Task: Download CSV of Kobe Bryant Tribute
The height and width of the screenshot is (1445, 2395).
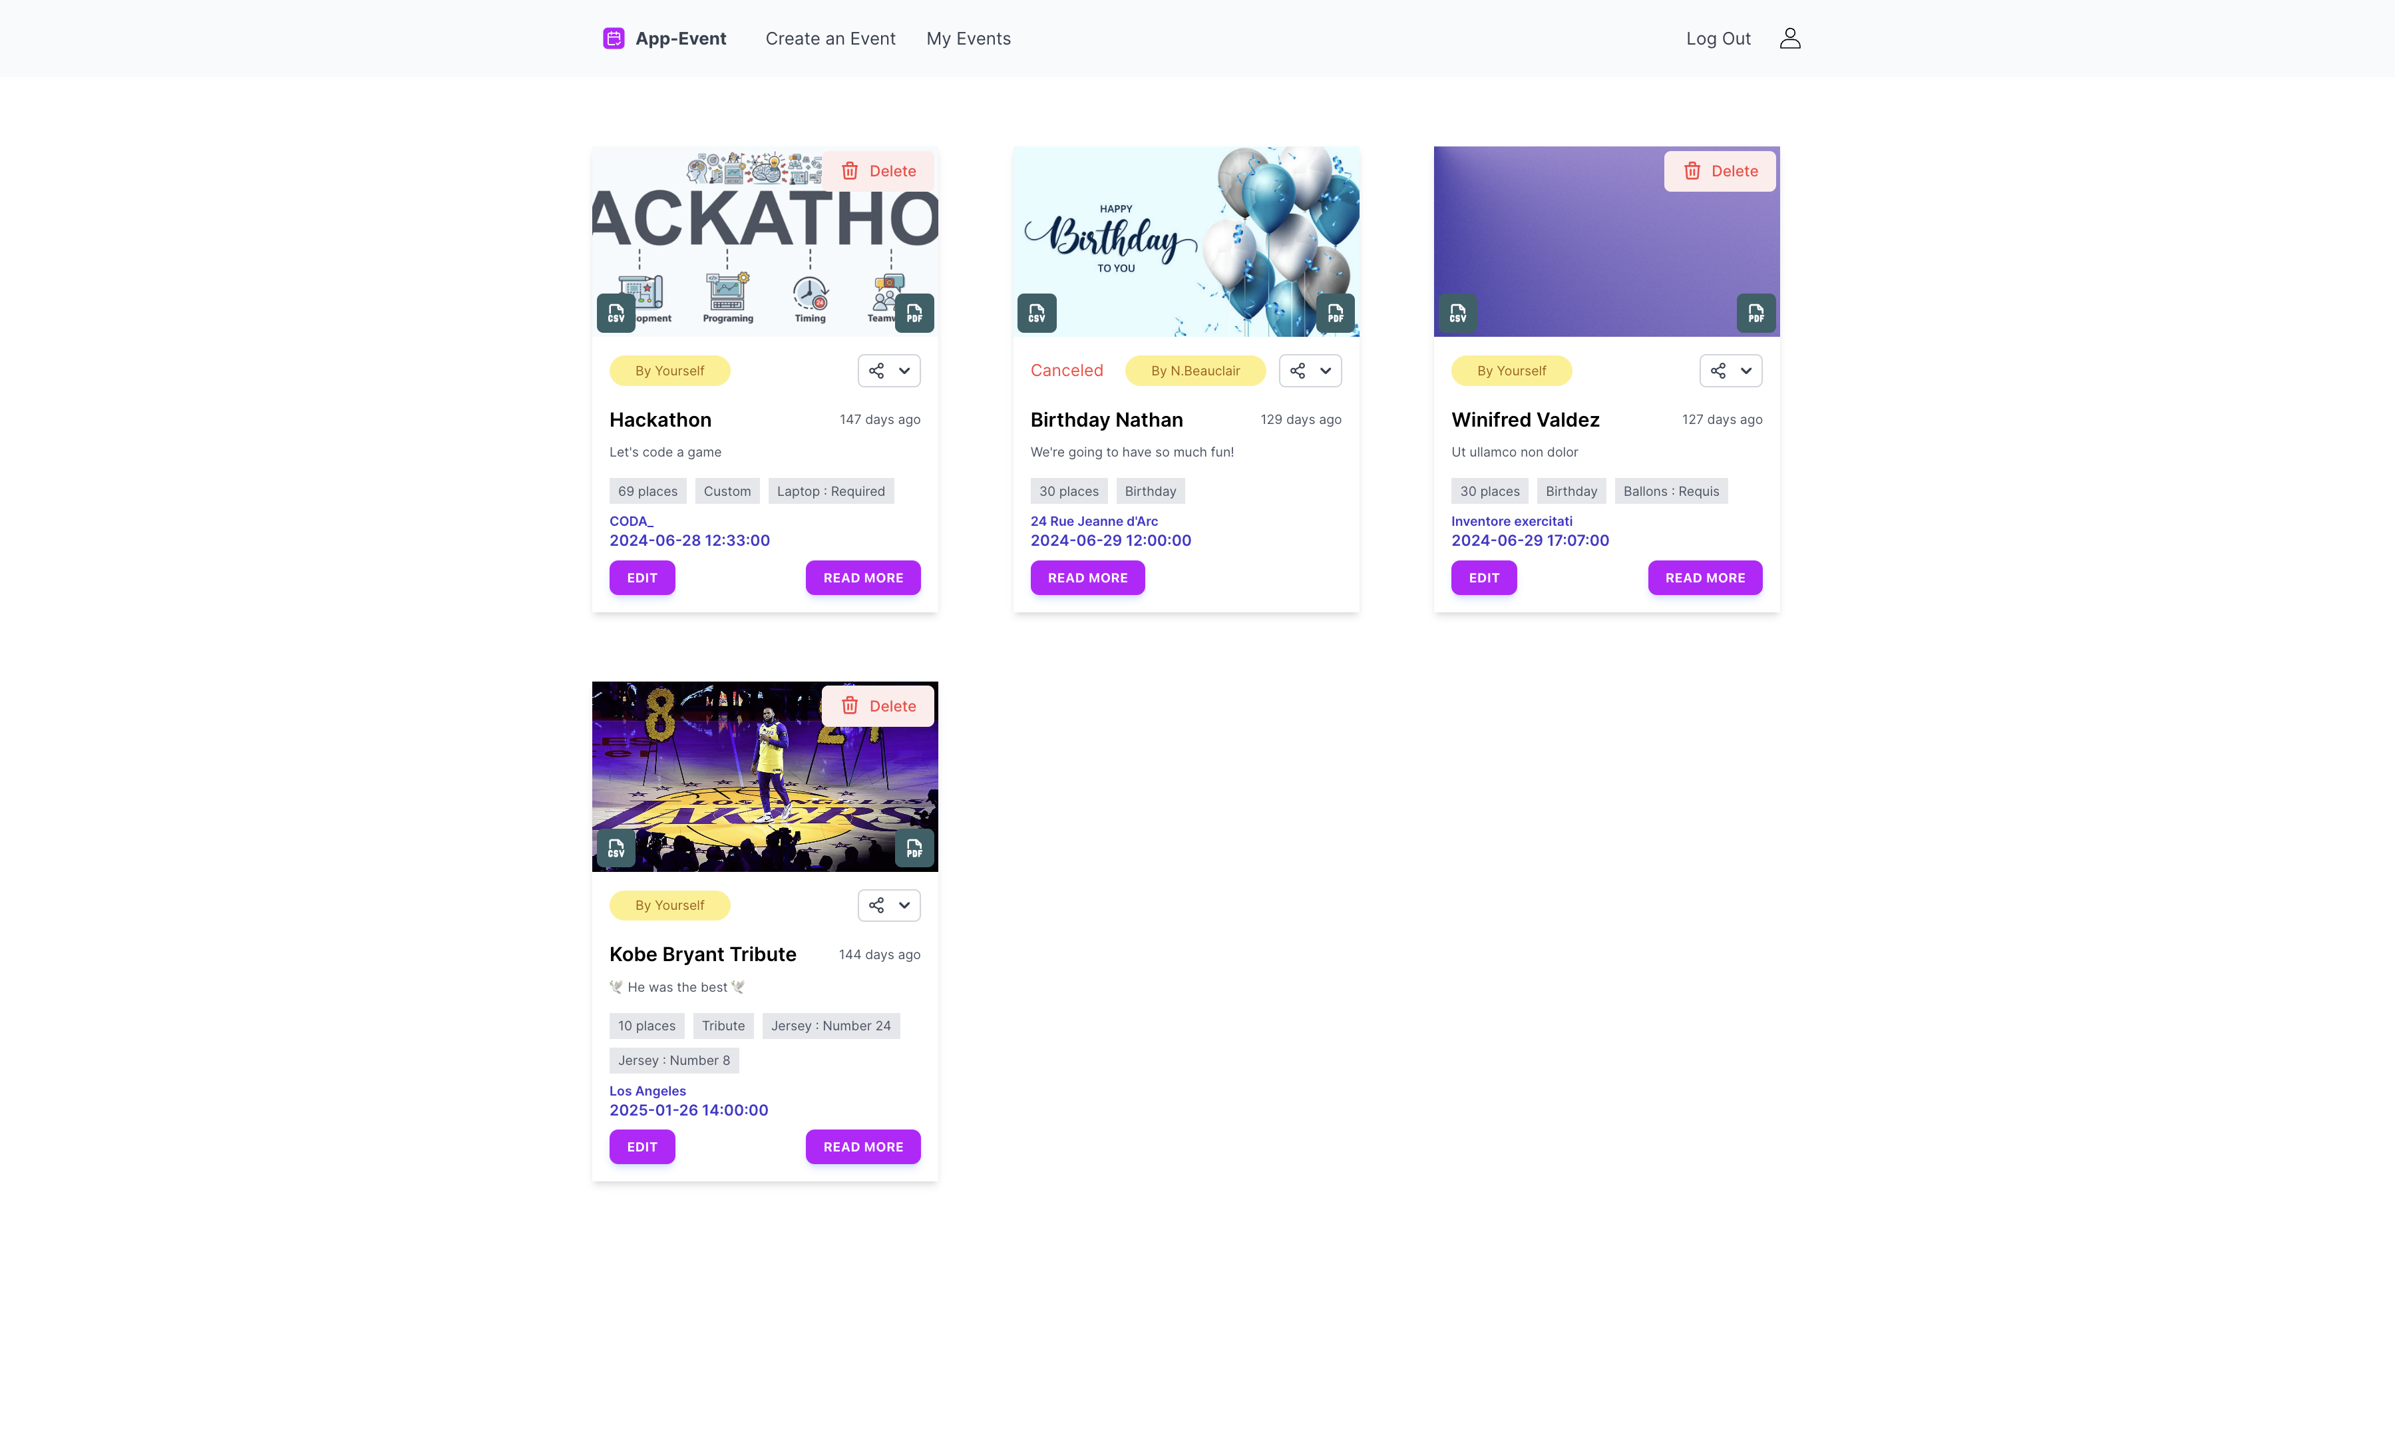Action: pos(616,848)
